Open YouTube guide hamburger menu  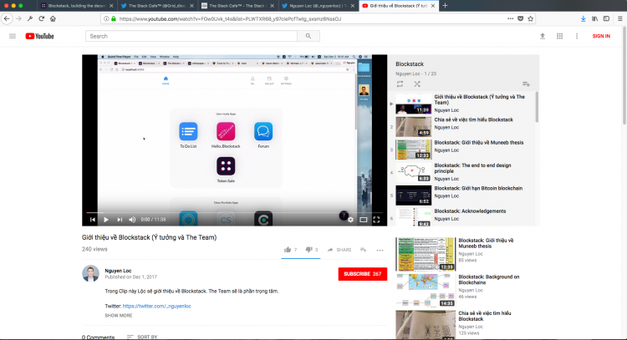coord(13,36)
